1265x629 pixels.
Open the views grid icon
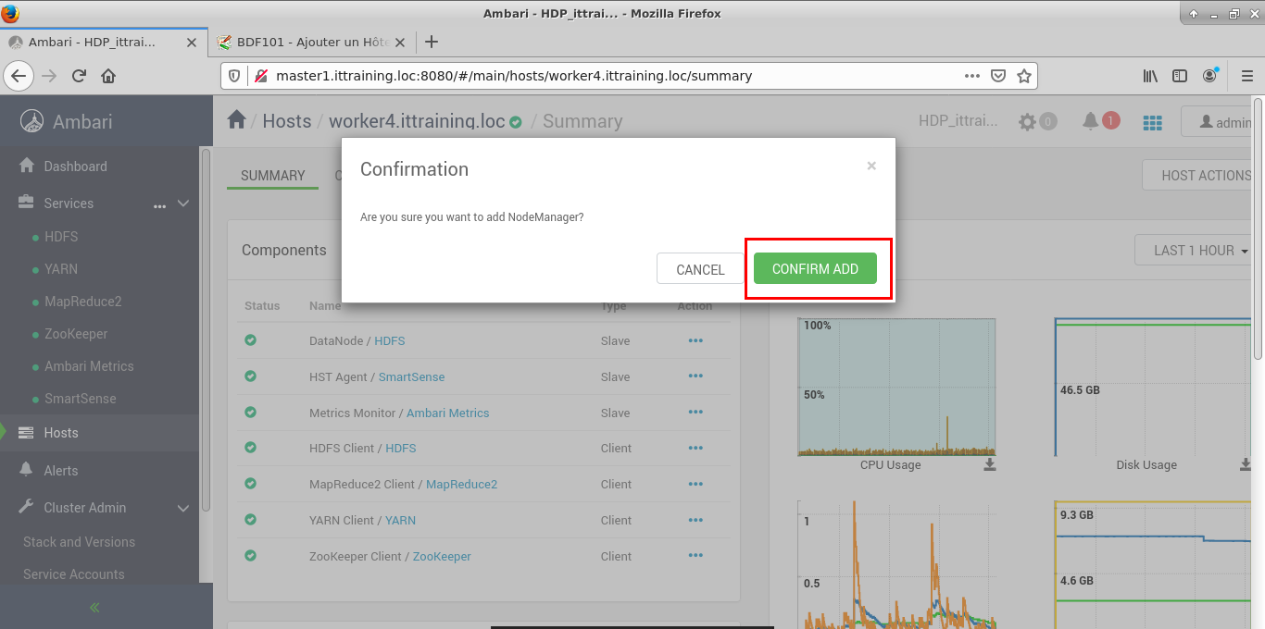(x=1152, y=122)
